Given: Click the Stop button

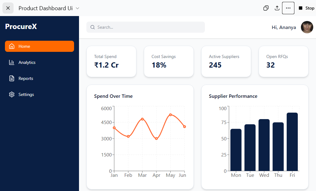Looking at the screenshot, I should 306,8.
